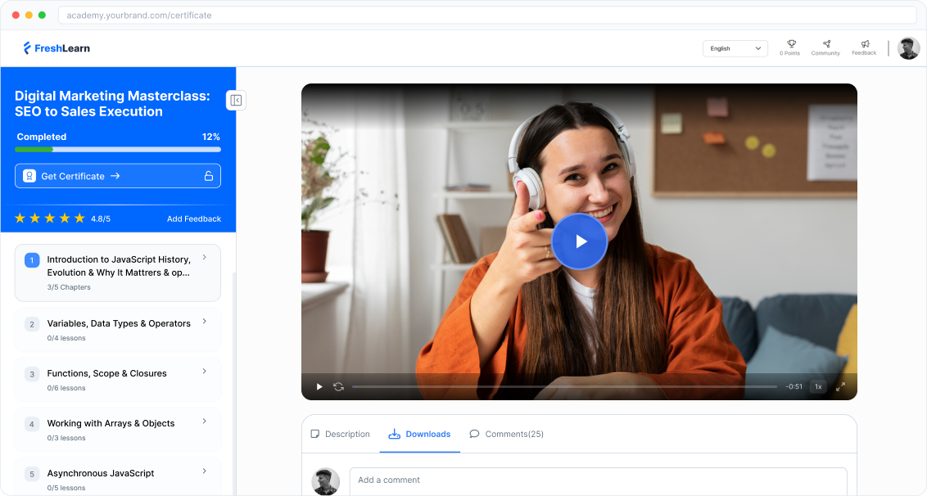Open the English language dropdown

pos(735,48)
